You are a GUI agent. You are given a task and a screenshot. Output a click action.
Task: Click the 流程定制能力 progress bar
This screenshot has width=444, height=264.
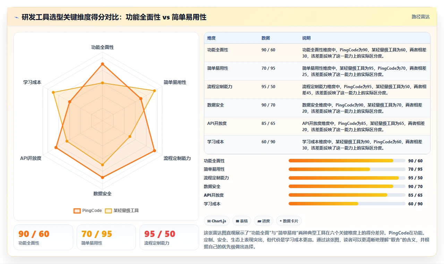point(347,178)
